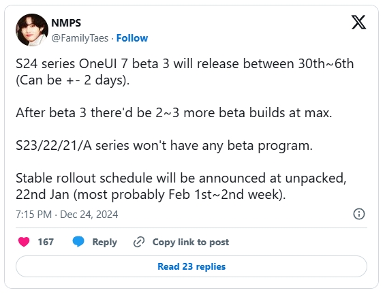Viewport: 385px width, 297px height.
Task: Click the '(Can be +- 2 days)' text
Action: 73,80
